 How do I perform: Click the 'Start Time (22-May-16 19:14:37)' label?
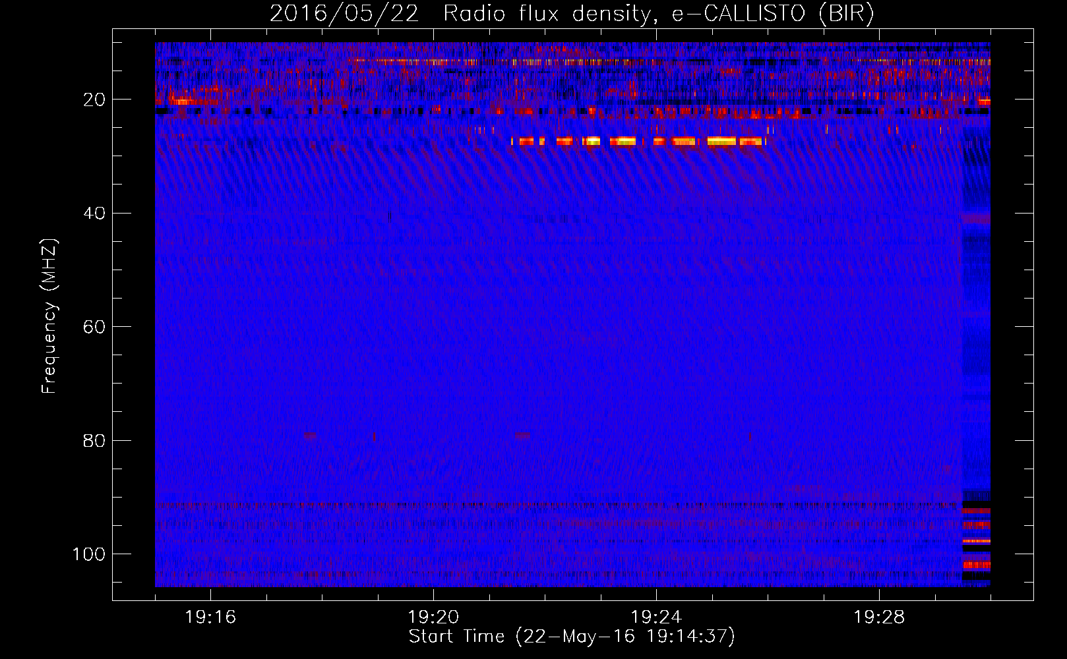pos(572,637)
